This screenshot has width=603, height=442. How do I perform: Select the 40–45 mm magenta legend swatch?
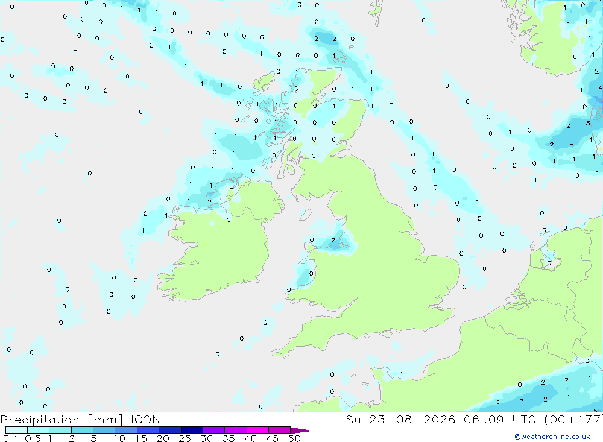(257, 430)
